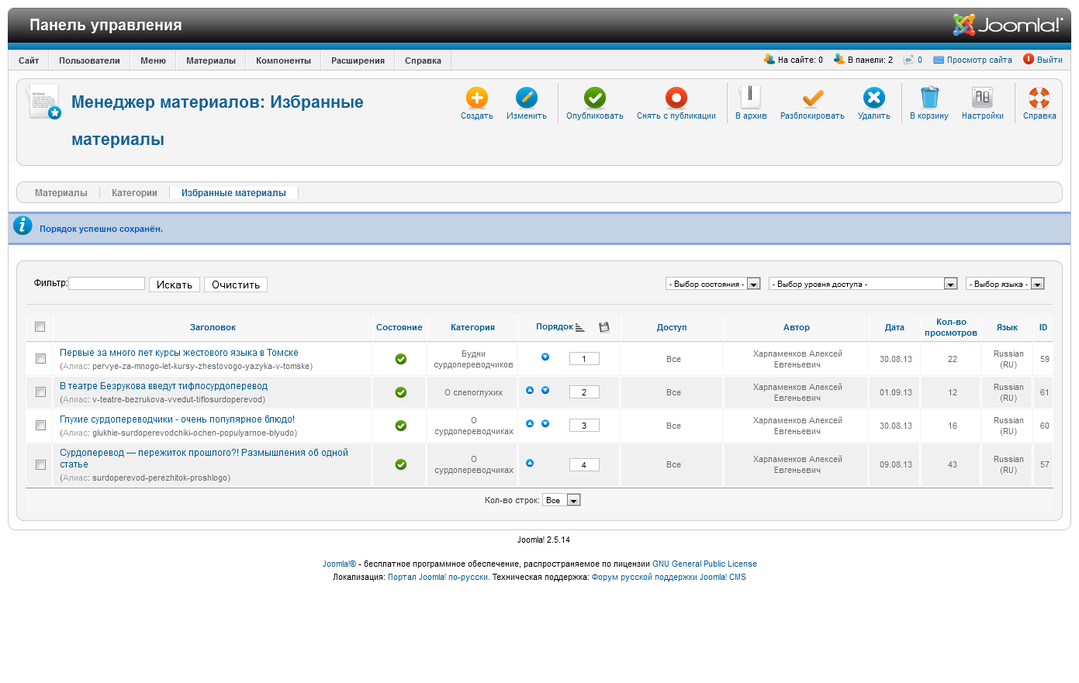This screenshot has height=683, width=1079.
Task: Move 'Глухие сурдопереводчики' article up
Action: 530,424
